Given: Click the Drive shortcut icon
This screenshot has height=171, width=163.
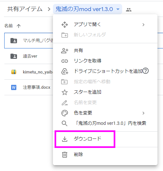Looking at the screenshot, I should (65, 72).
